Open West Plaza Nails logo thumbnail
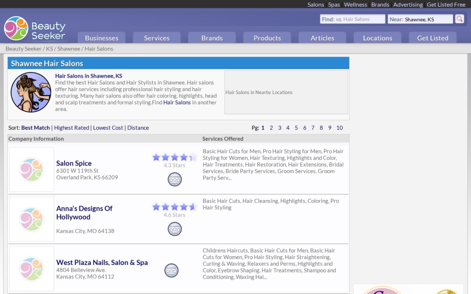This screenshot has height=294, width=471. tap(32, 269)
